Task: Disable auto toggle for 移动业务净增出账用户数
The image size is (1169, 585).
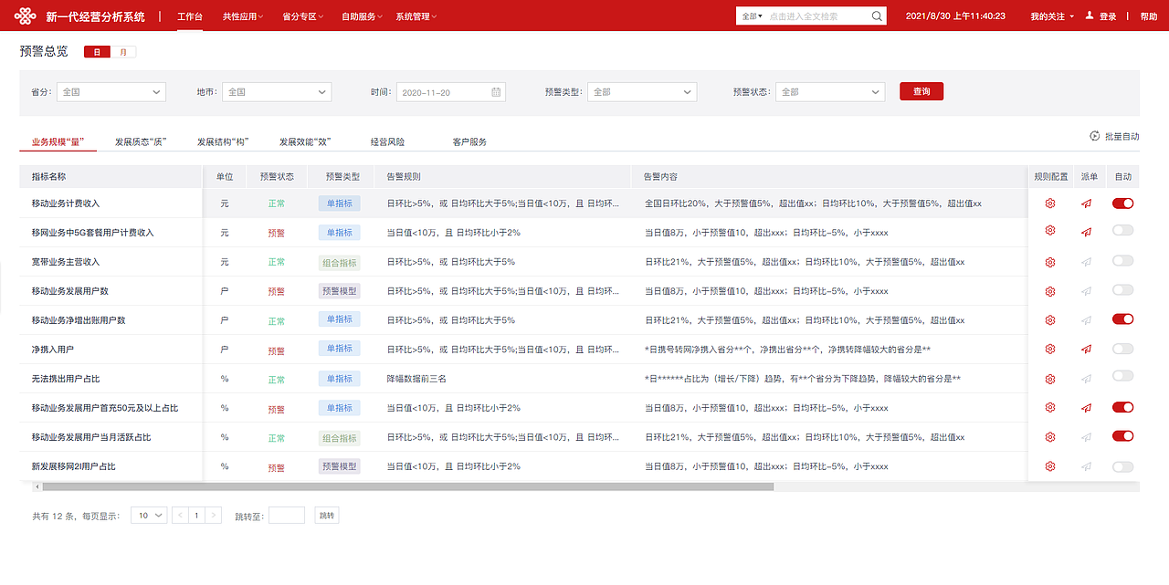Action: (x=1122, y=319)
